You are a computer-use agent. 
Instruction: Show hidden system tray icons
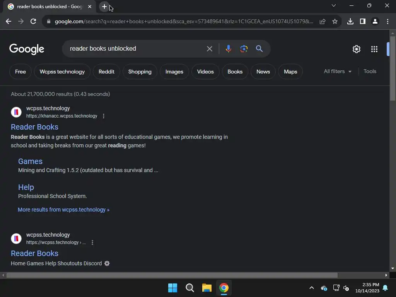312,288
